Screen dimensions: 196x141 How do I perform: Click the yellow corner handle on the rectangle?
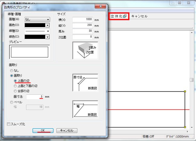tap(185, 91)
